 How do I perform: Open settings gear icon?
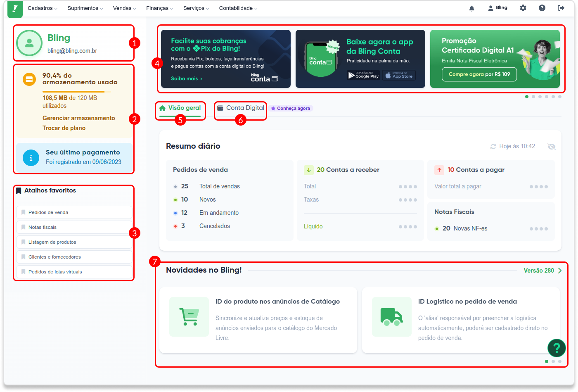tap(523, 8)
